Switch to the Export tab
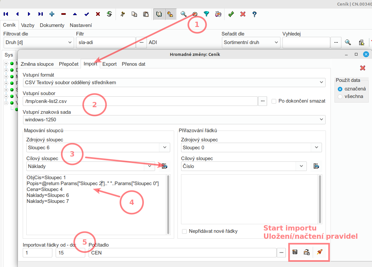This screenshot has width=372, height=267. [109, 64]
